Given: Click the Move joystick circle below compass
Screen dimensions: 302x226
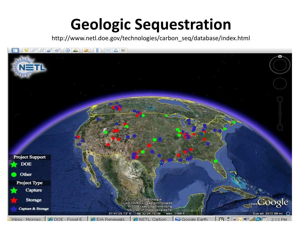Looking at the screenshot, I should [x=280, y=83].
